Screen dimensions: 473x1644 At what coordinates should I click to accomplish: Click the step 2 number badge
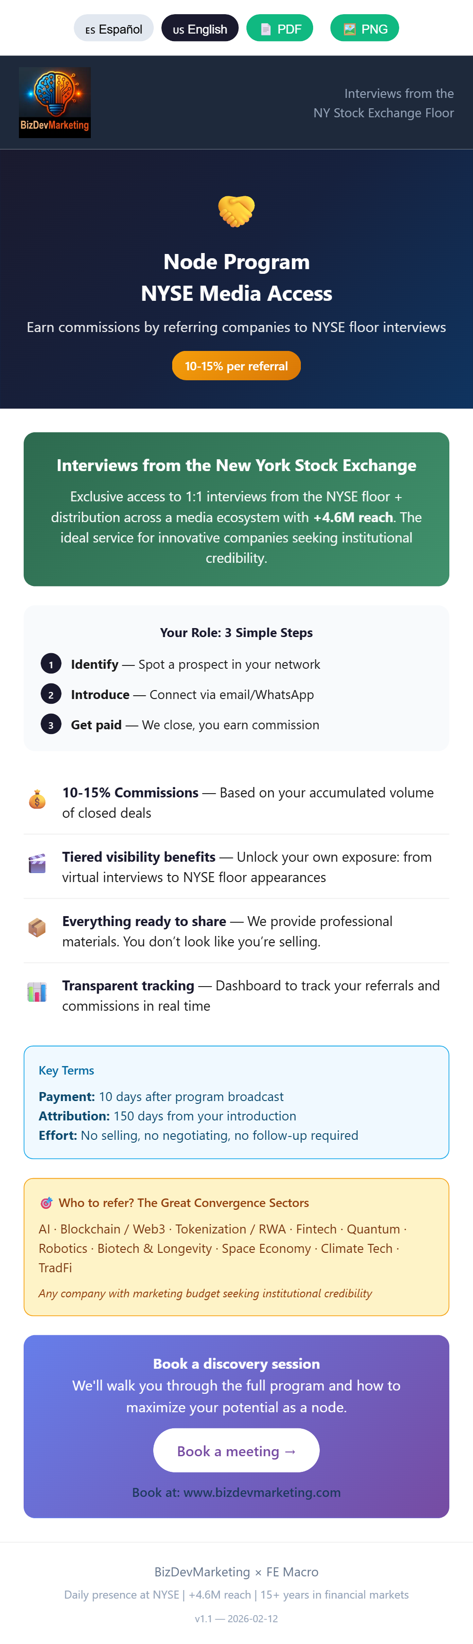point(51,694)
